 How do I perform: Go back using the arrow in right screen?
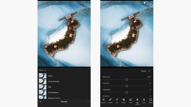[103, 3]
